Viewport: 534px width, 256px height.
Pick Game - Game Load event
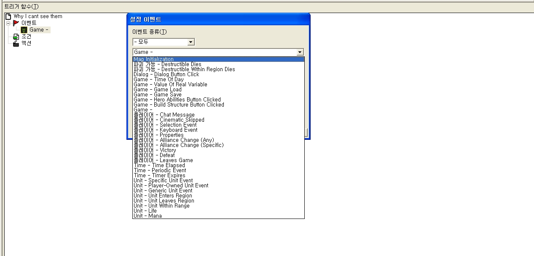(218, 90)
